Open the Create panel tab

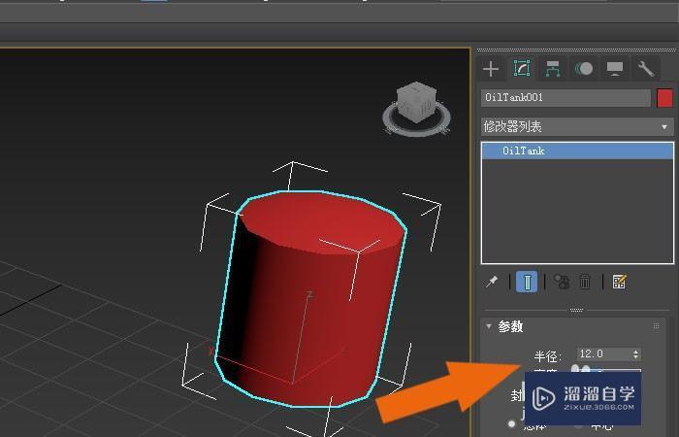tap(491, 69)
